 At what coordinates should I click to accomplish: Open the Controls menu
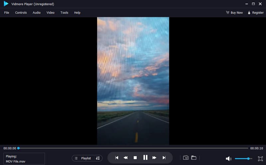(x=21, y=13)
